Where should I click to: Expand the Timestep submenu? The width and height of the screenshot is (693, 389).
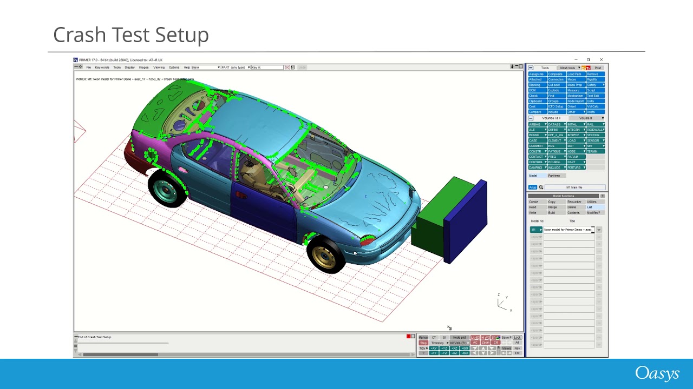tap(439, 343)
